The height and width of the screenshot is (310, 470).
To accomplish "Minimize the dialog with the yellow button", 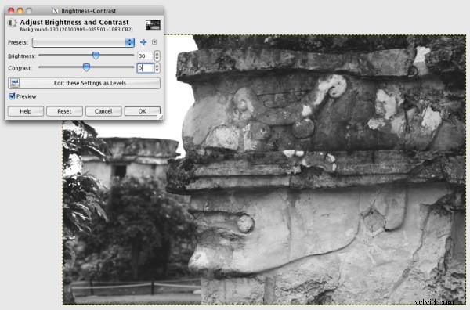I will point(20,11).
